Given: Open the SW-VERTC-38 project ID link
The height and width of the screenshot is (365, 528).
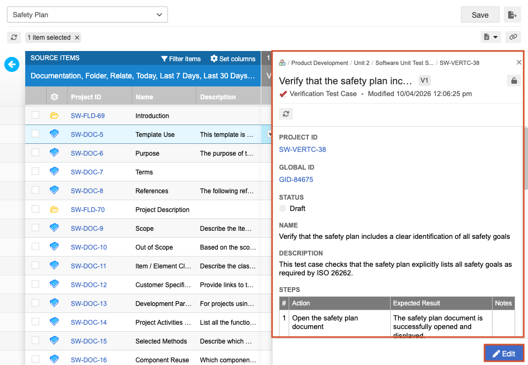Looking at the screenshot, I should point(303,150).
